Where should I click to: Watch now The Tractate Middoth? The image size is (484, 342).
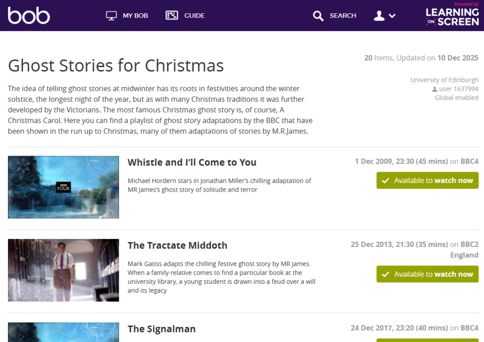(427, 274)
